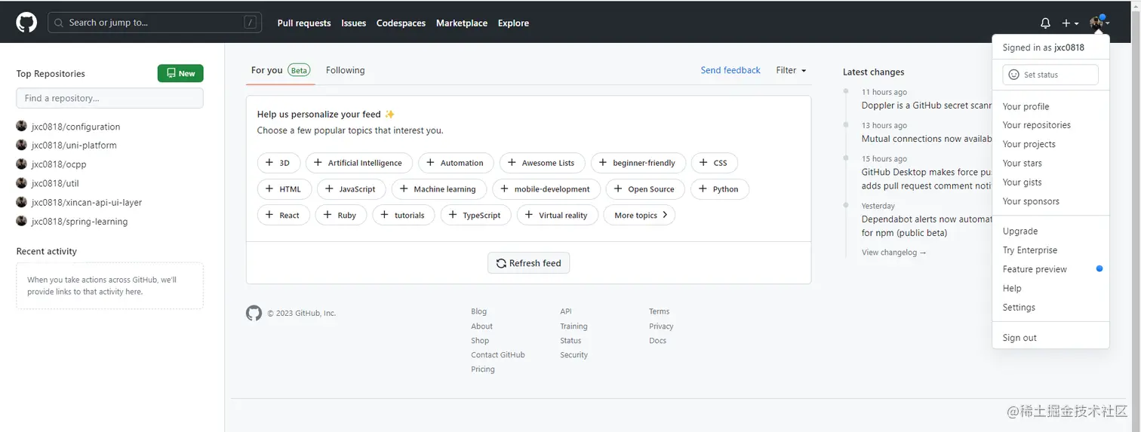Image resolution: width=1141 pixels, height=432 pixels.
Task: Add the tutorials topic
Action: click(404, 216)
